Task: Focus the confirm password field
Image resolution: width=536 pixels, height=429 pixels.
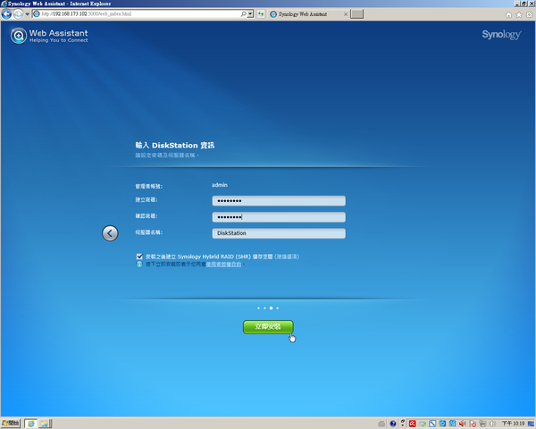Action: [279, 217]
